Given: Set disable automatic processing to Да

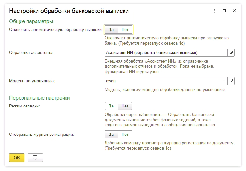Looking at the screenshot, I should point(111,30).
